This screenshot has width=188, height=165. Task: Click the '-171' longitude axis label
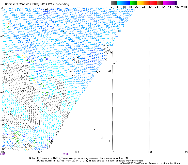(x=112, y=152)
